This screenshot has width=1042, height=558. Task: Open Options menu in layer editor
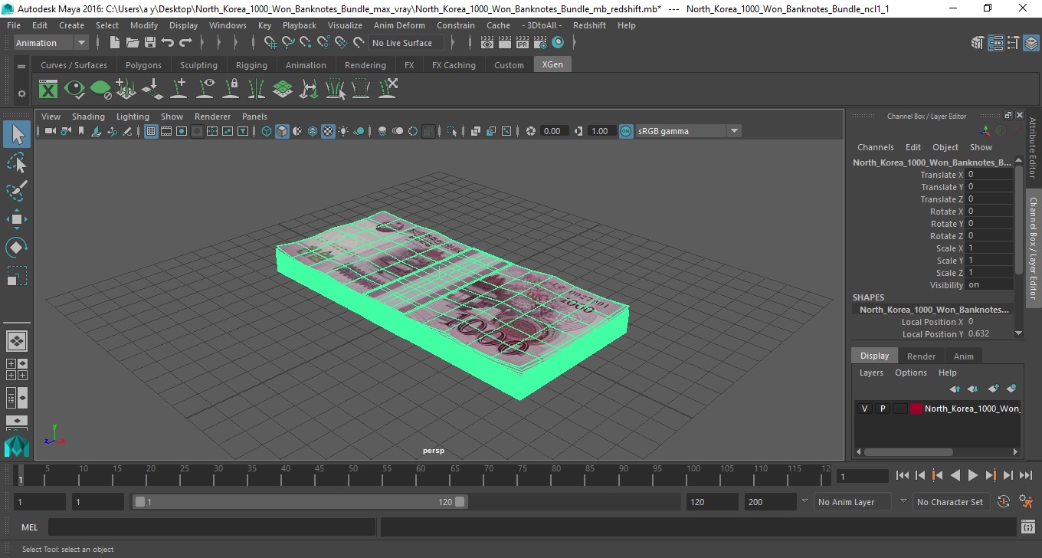coord(911,373)
